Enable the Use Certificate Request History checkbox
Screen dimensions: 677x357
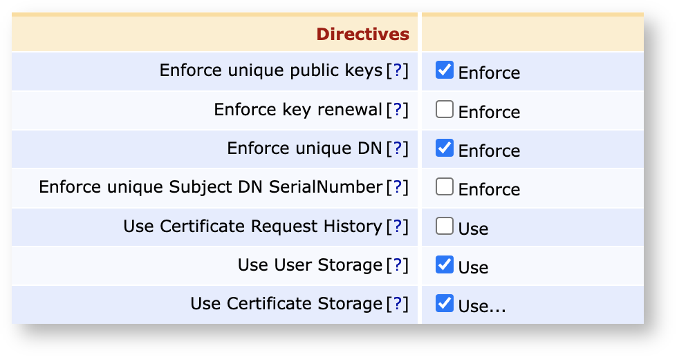coord(445,226)
